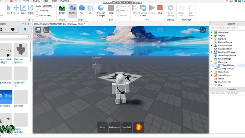245x138 pixels.
Task: Select NetworkClient in Explorer
Action: (225, 46)
